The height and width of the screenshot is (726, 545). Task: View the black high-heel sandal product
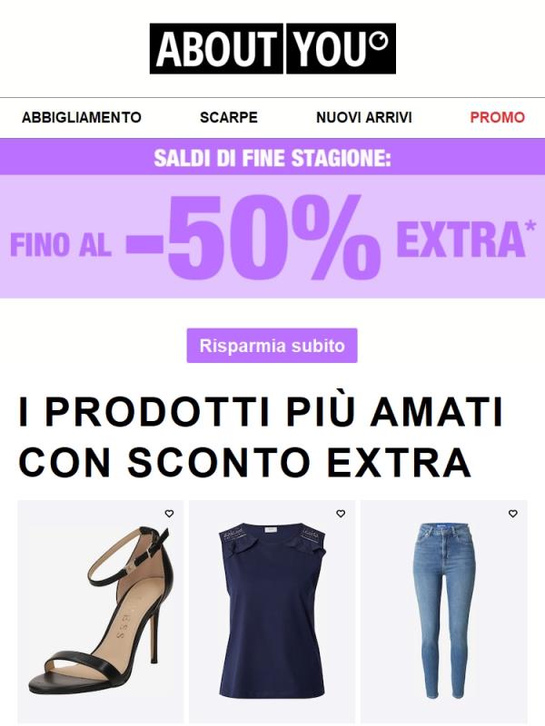tap(101, 611)
